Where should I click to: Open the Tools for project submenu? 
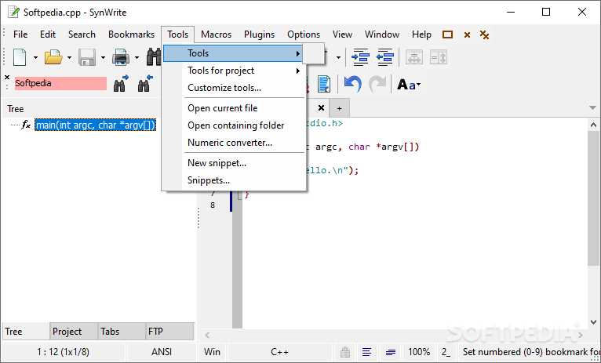coord(235,71)
